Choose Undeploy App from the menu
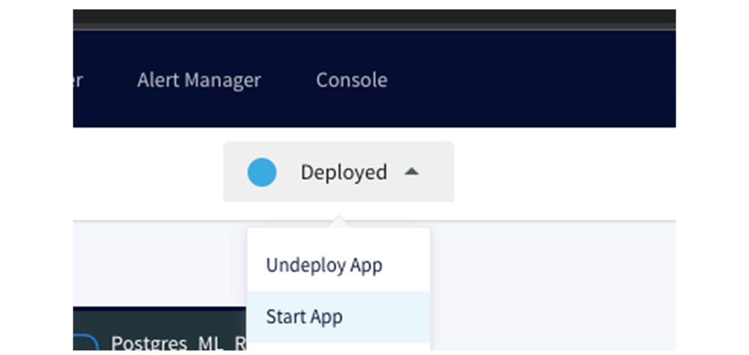The width and height of the screenshot is (749, 355). tap(339, 265)
